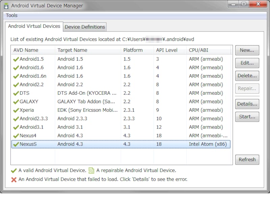
Task: Click the green checkmark beside Android3.1
Action: 16,128
